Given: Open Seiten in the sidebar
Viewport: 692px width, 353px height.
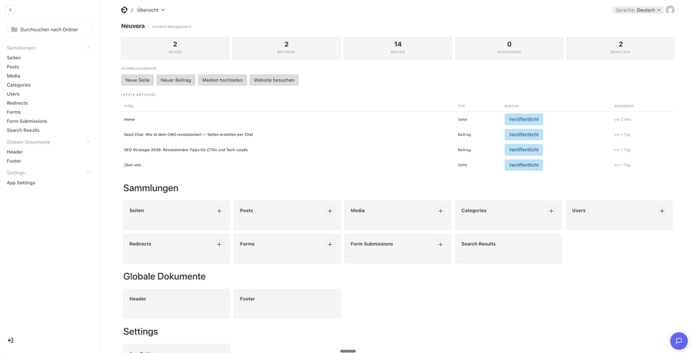Looking at the screenshot, I should pyautogui.click(x=14, y=58).
